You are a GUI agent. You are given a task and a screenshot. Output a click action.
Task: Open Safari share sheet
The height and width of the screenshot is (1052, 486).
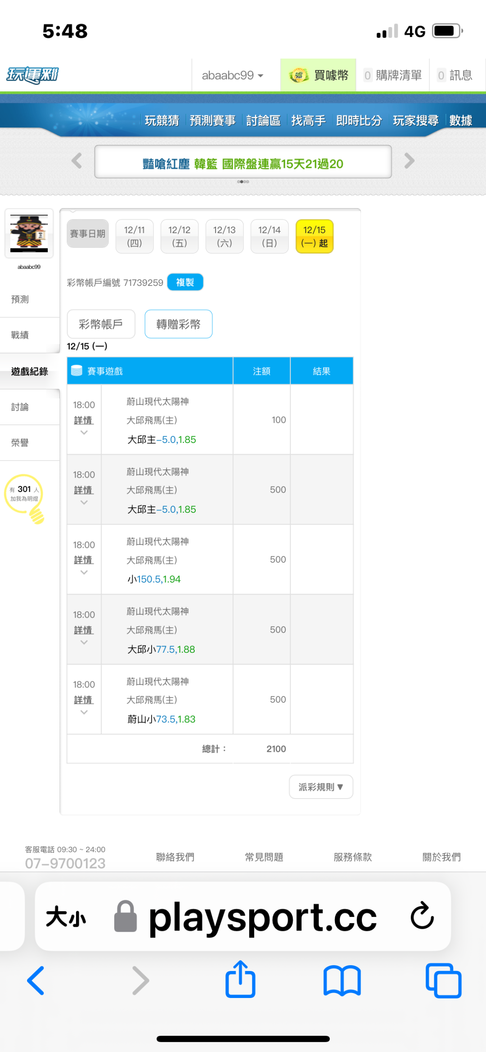[240, 980]
